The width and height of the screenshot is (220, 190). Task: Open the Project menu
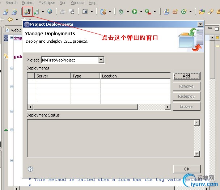point(28,3)
